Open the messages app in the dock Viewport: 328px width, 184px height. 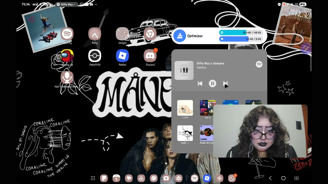129,178
